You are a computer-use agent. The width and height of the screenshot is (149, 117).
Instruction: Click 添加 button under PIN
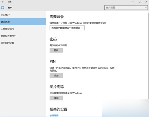coord(56,76)
